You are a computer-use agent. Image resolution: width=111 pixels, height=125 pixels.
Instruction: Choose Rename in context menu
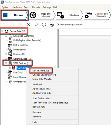[36, 112]
